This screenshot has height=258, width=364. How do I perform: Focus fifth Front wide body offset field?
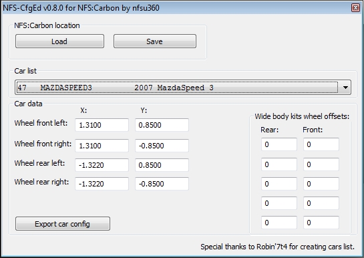[x=321, y=223]
